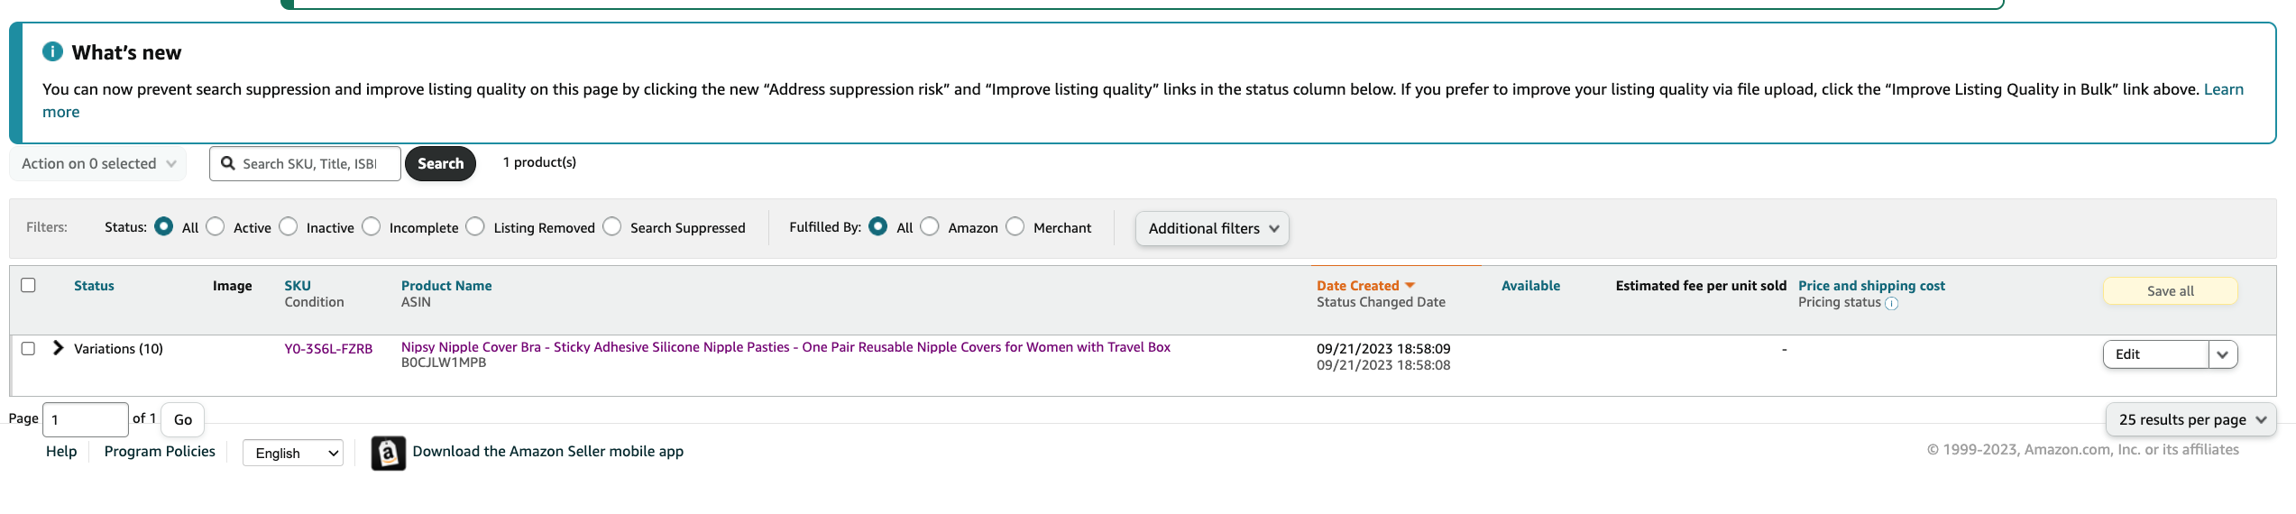Tick the checkbox for the Variations row

[x=28, y=348]
